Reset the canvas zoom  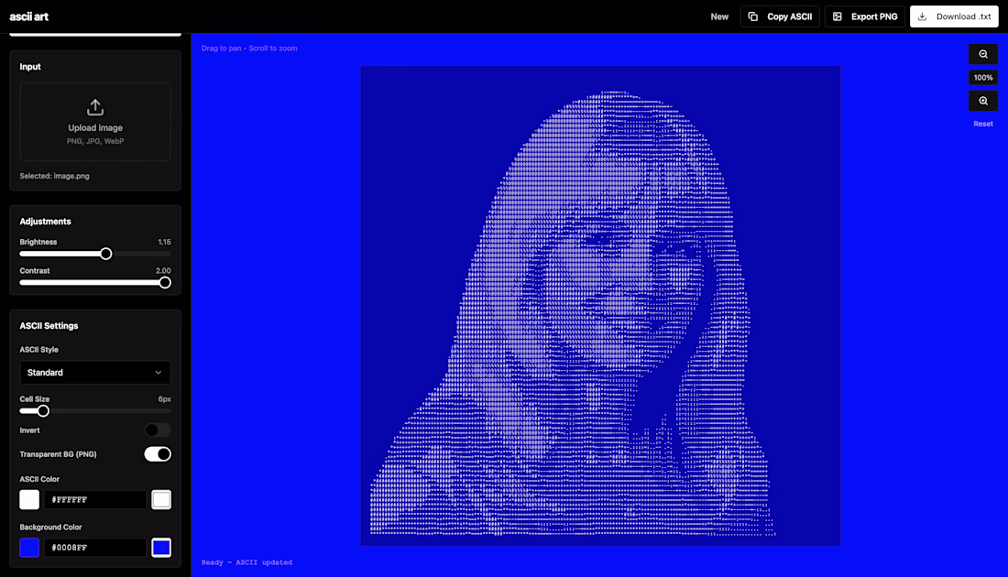coord(983,124)
